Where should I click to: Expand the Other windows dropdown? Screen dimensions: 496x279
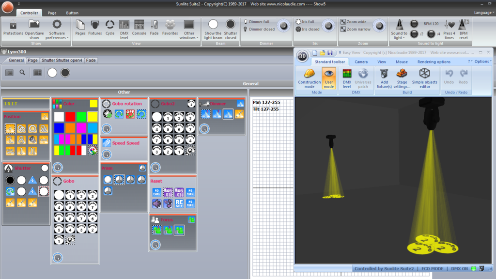pyautogui.click(x=189, y=29)
